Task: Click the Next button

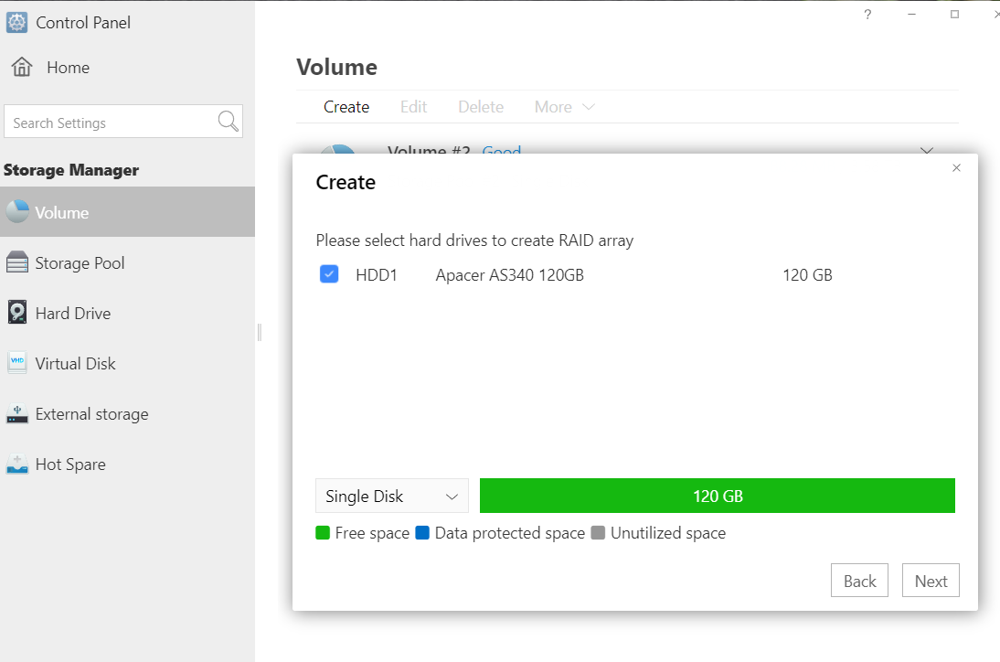Action: [931, 581]
